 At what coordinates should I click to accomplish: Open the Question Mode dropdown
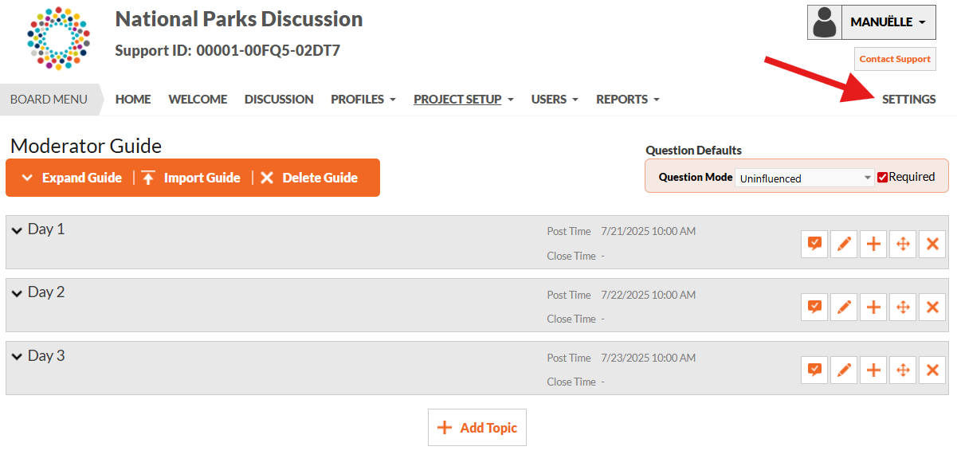pyautogui.click(x=805, y=178)
